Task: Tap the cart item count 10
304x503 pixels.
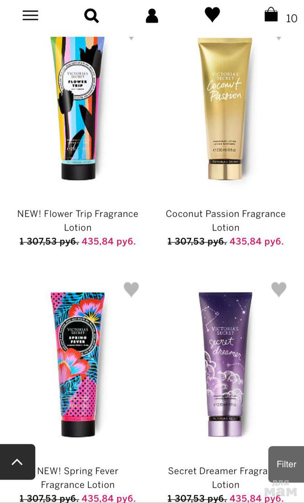Action: coord(291,19)
